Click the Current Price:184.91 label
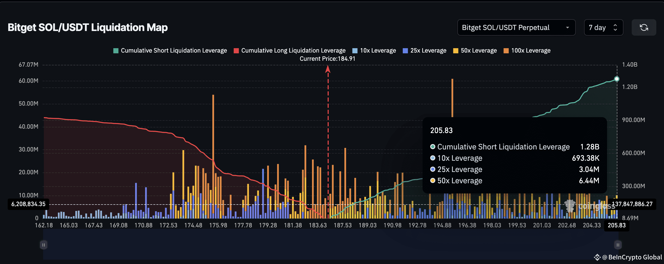 [327, 59]
